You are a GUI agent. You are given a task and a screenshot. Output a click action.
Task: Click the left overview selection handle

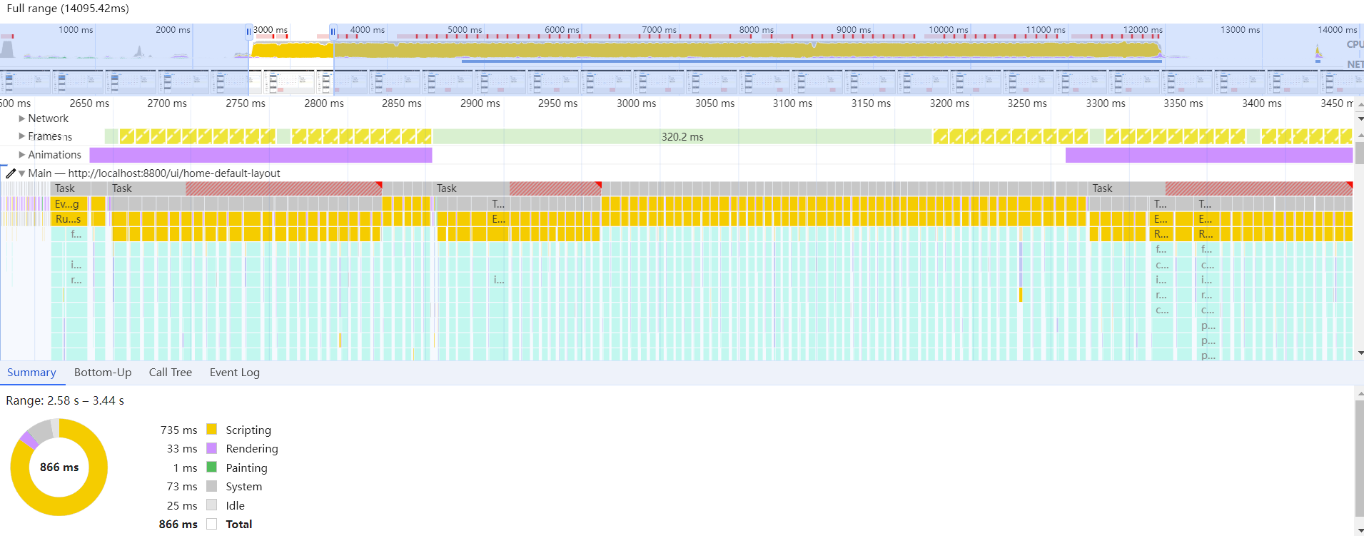click(248, 31)
